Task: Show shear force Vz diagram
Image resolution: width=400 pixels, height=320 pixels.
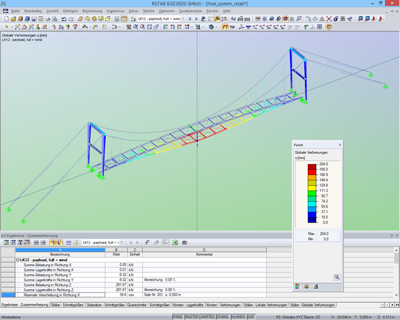Action: click(x=262, y=27)
